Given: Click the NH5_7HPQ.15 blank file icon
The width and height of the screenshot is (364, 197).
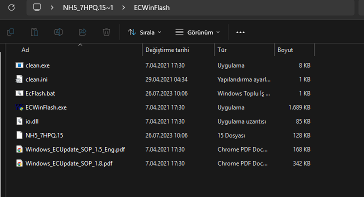Looking at the screenshot, I should coord(19,135).
